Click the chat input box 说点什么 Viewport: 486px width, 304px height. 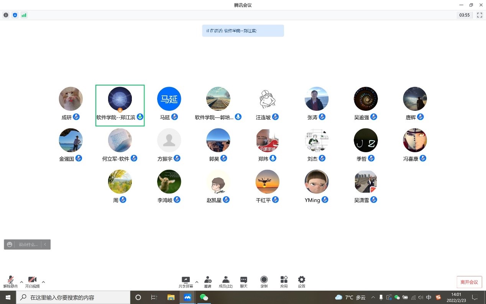28,245
